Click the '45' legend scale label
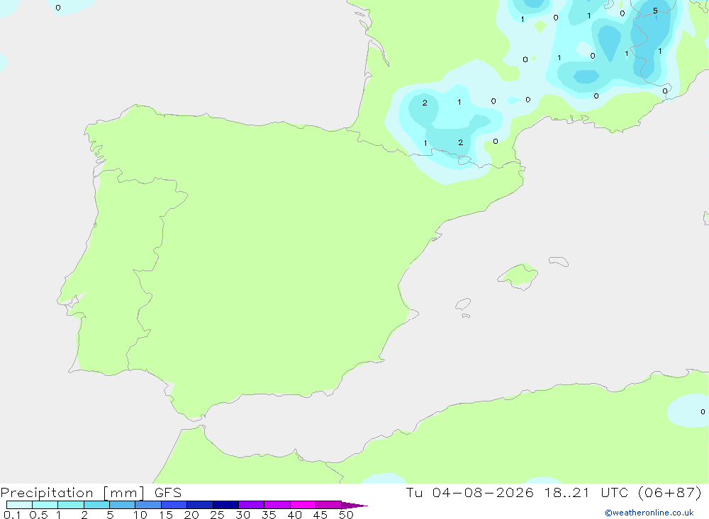This screenshot has height=519, width=709. [x=320, y=515]
